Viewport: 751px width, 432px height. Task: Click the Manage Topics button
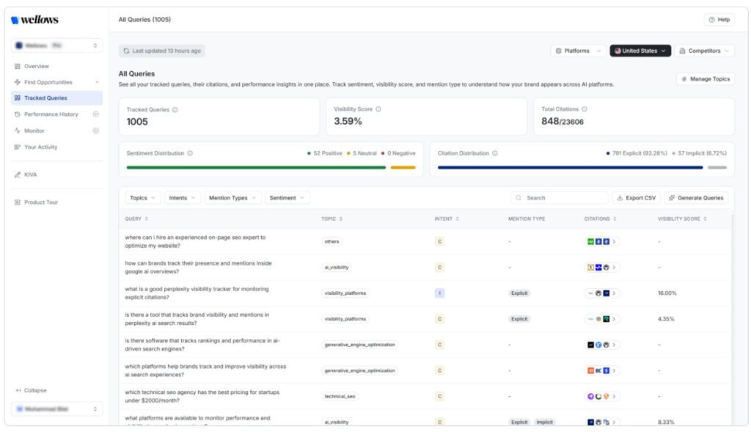(x=705, y=78)
